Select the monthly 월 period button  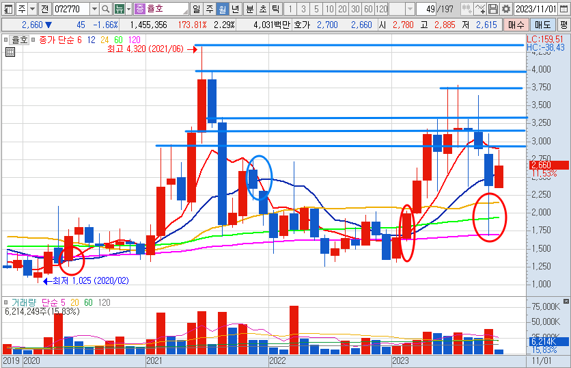tap(222, 9)
